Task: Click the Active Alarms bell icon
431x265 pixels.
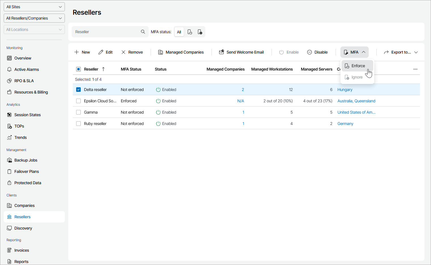Action: 9,69
